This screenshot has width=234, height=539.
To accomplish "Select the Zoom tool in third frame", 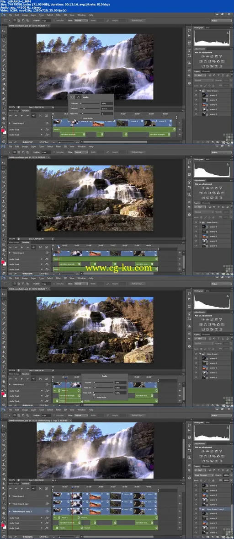I will click(4, 386).
